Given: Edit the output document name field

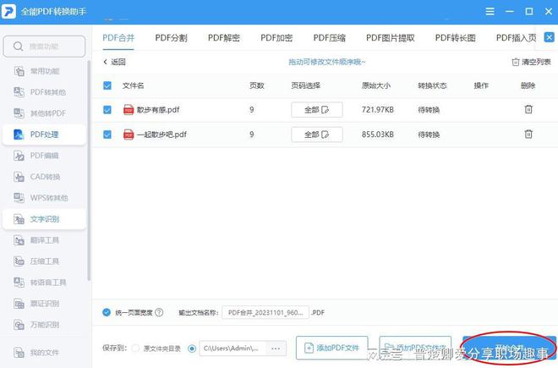Looking at the screenshot, I should click(265, 312).
